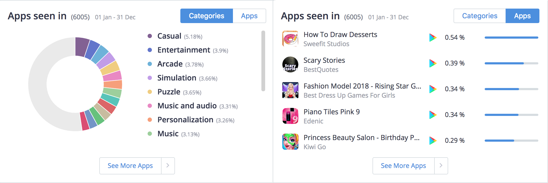The width and height of the screenshot is (548, 183).
Task: Select the Casual category label
Action: pyautogui.click(x=169, y=36)
